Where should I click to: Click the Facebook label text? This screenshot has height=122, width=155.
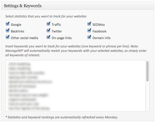pyautogui.click(x=99, y=31)
